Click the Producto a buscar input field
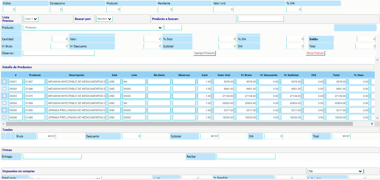The height and width of the screenshot is (180, 380). click(260, 19)
